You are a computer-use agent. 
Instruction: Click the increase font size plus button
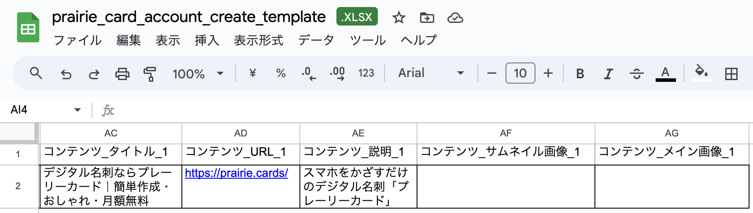point(548,73)
